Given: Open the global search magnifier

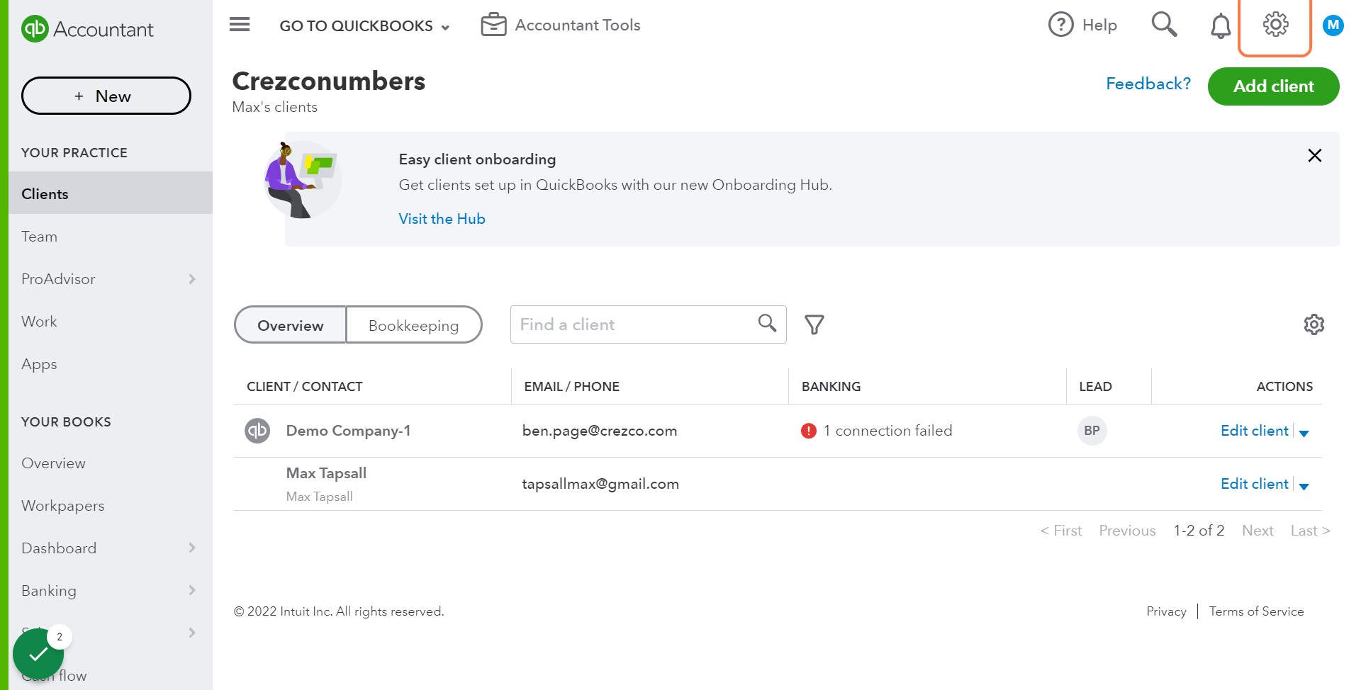Looking at the screenshot, I should [1164, 24].
